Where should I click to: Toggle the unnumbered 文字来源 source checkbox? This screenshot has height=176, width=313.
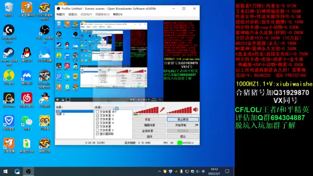pos(97,126)
